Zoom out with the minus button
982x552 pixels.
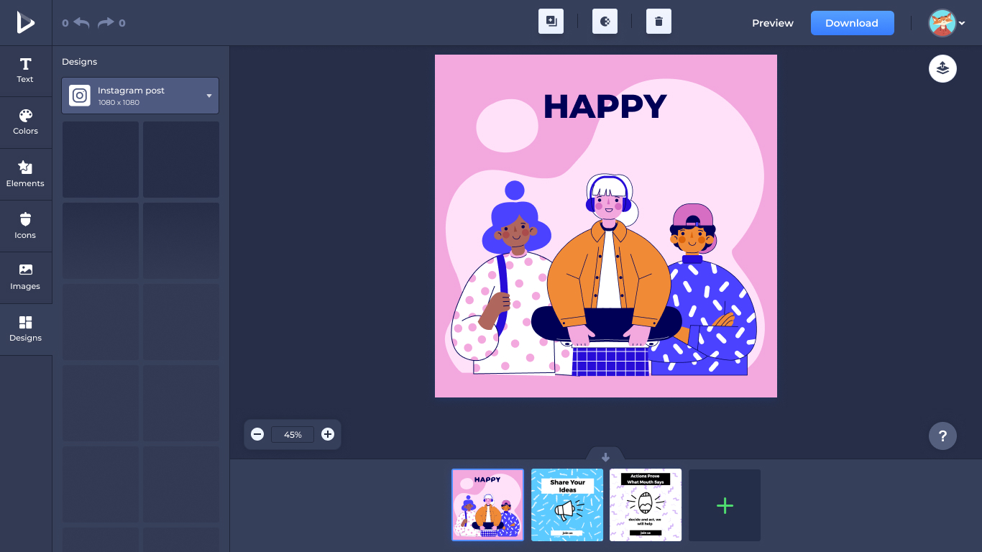click(x=257, y=434)
